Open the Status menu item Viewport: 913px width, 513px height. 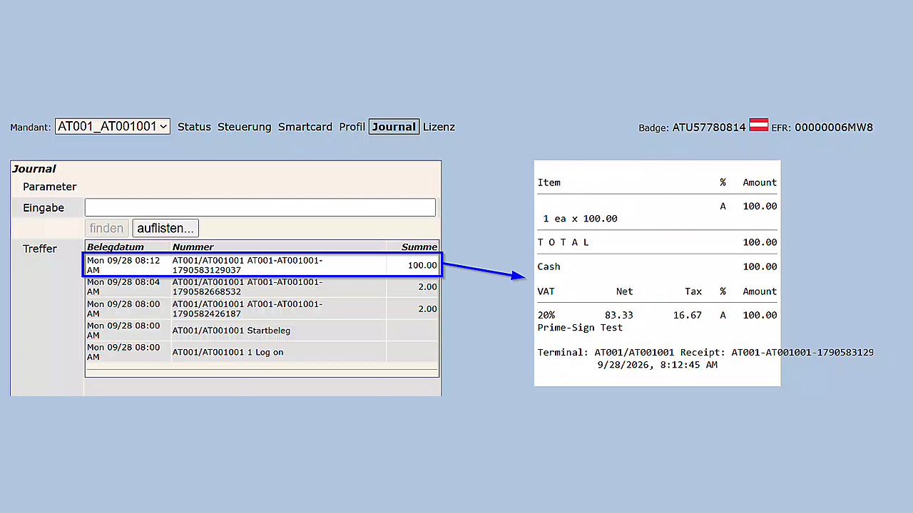tap(194, 127)
